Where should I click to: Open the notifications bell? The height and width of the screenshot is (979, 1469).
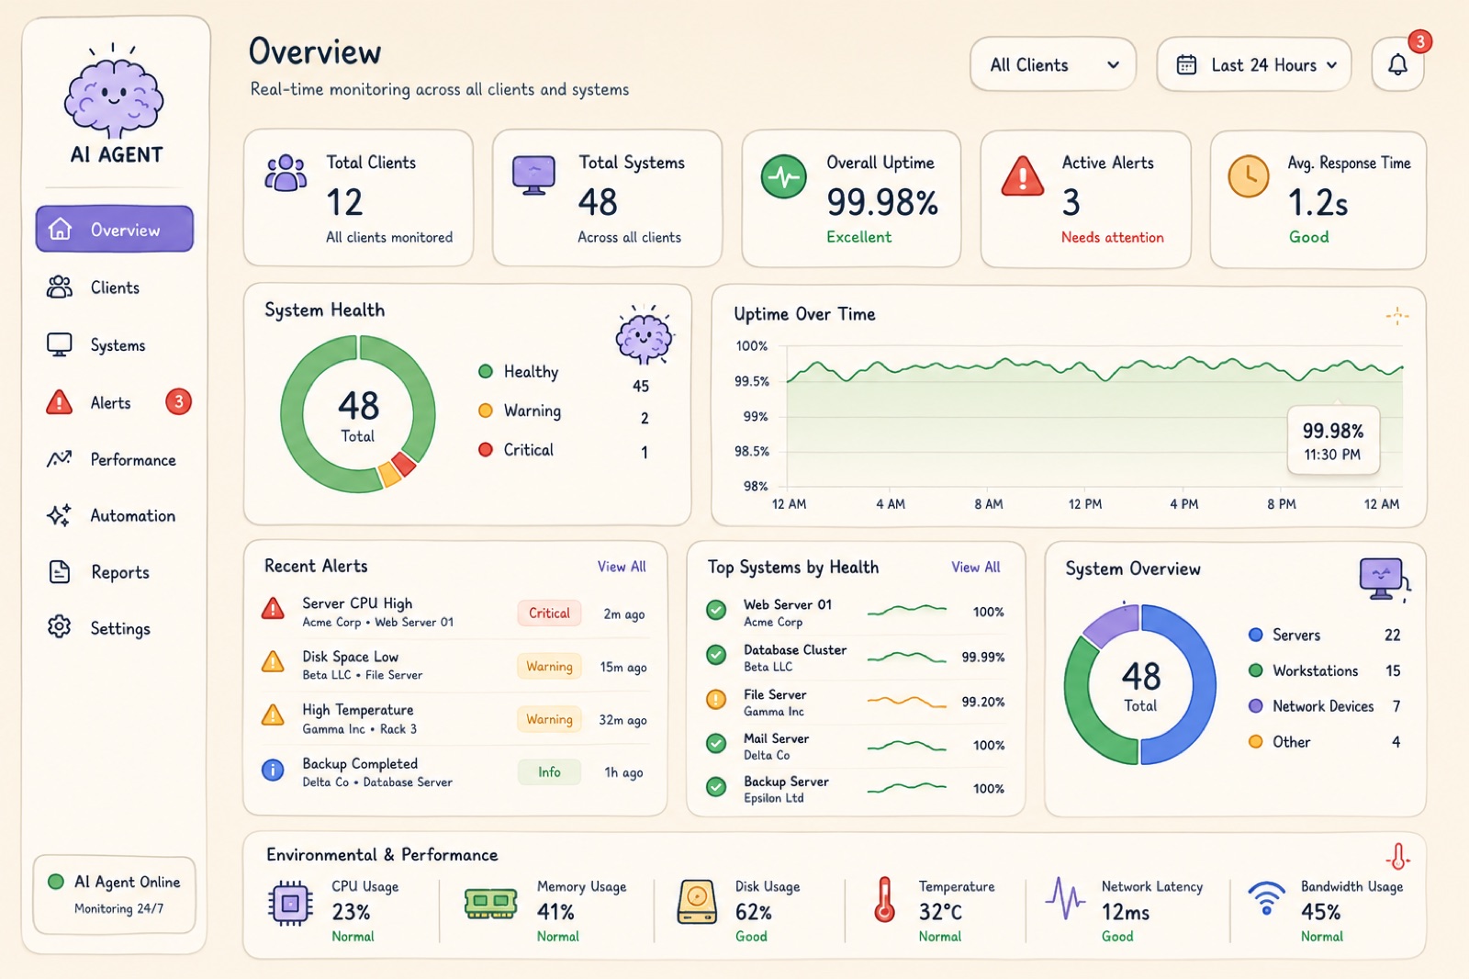click(x=1397, y=64)
